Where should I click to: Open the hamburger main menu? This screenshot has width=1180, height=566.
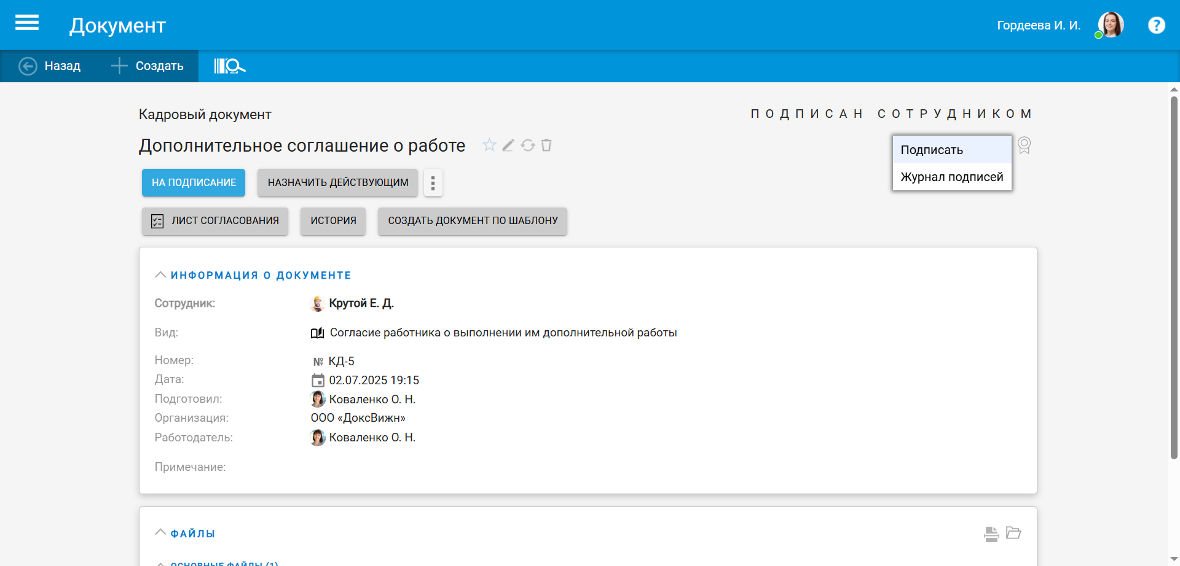[27, 23]
